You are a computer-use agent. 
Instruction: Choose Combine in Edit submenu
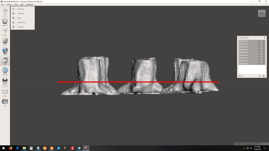click(20, 27)
